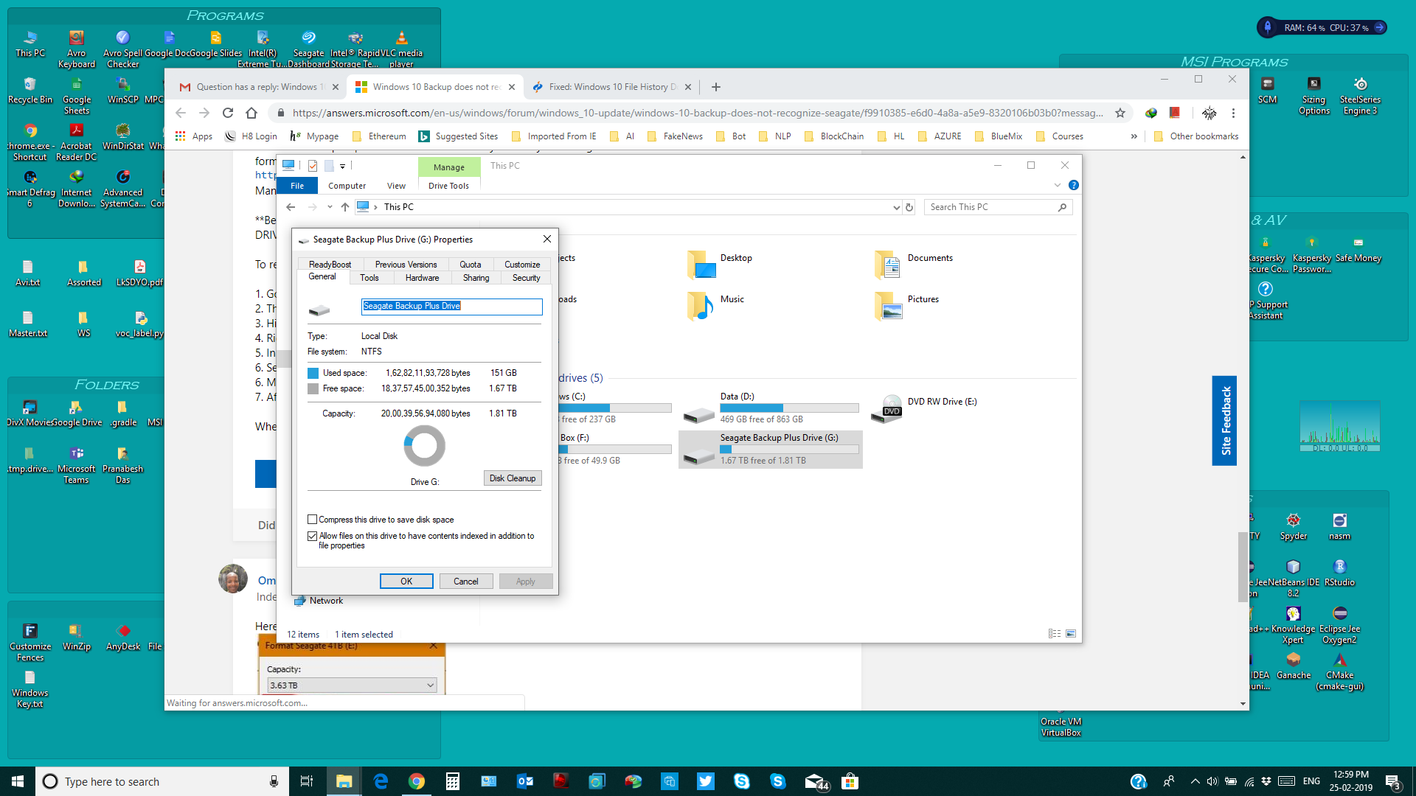Viewport: 1416px width, 796px height.
Task: Click the Seagate drive capacity usage bar
Action: pos(789,449)
